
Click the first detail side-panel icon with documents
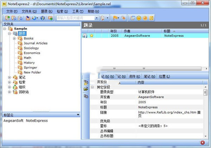pyautogui.click(x=86, y=82)
